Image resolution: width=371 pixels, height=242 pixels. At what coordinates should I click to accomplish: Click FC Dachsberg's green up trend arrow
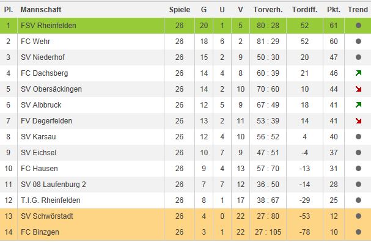click(x=358, y=73)
